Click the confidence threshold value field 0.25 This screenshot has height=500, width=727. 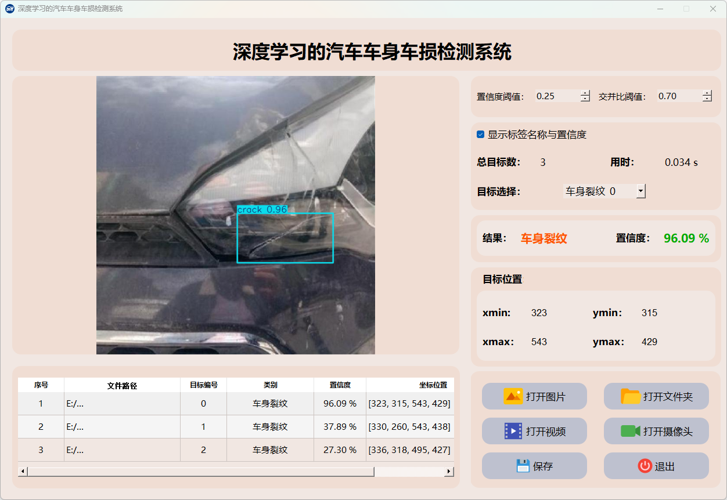coord(556,96)
